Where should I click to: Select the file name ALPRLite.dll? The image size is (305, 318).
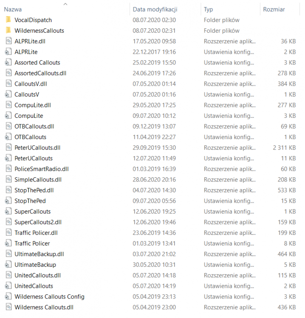pyautogui.click(x=30, y=41)
